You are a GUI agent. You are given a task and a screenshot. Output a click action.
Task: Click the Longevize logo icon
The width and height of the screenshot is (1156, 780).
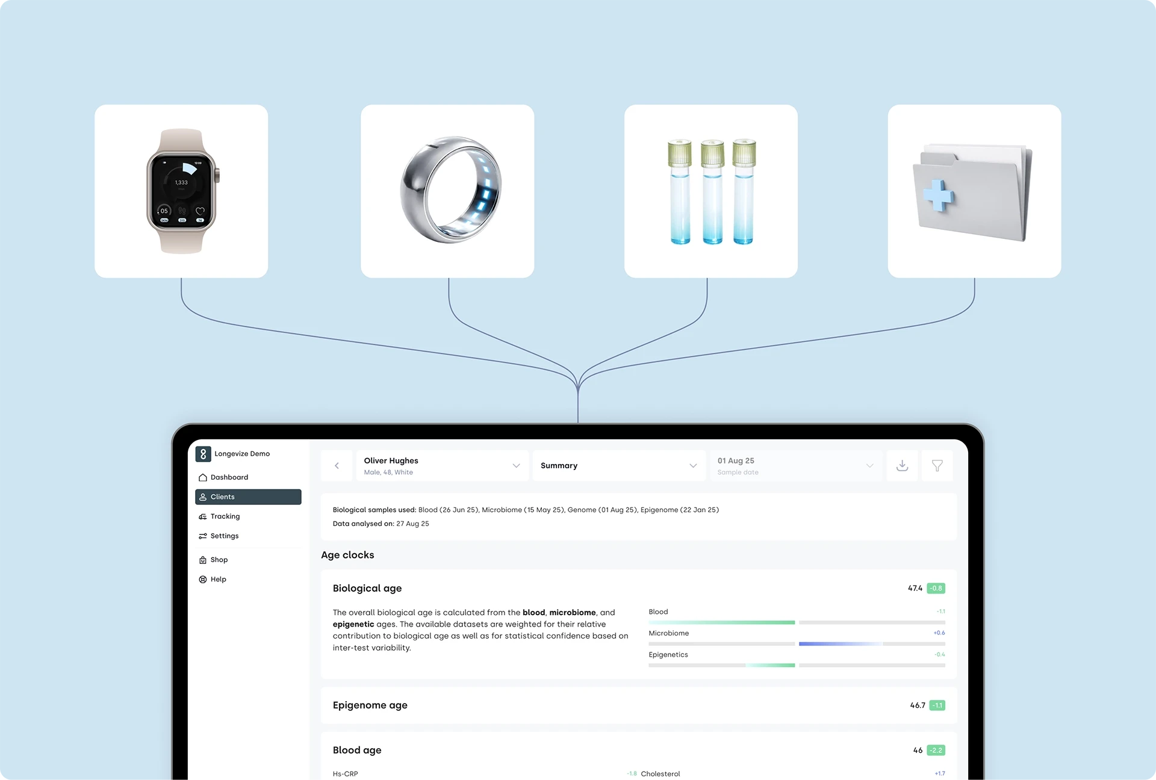pyautogui.click(x=203, y=454)
